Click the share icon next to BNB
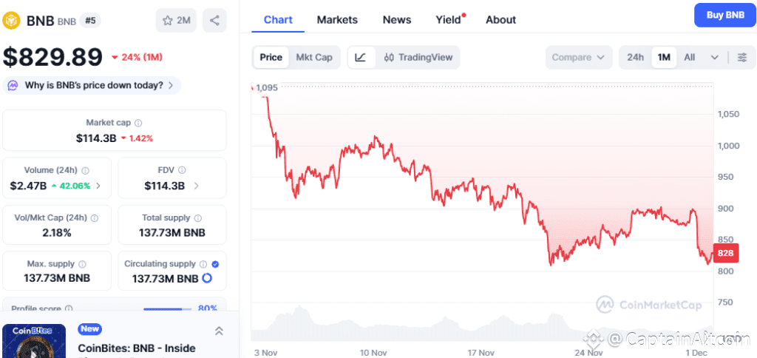Viewport: 757px width, 358px height. click(214, 20)
